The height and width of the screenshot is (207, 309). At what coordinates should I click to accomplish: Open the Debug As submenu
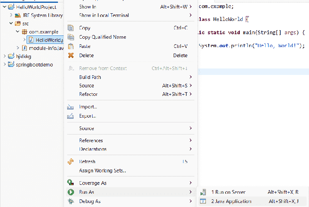(x=130, y=201)
